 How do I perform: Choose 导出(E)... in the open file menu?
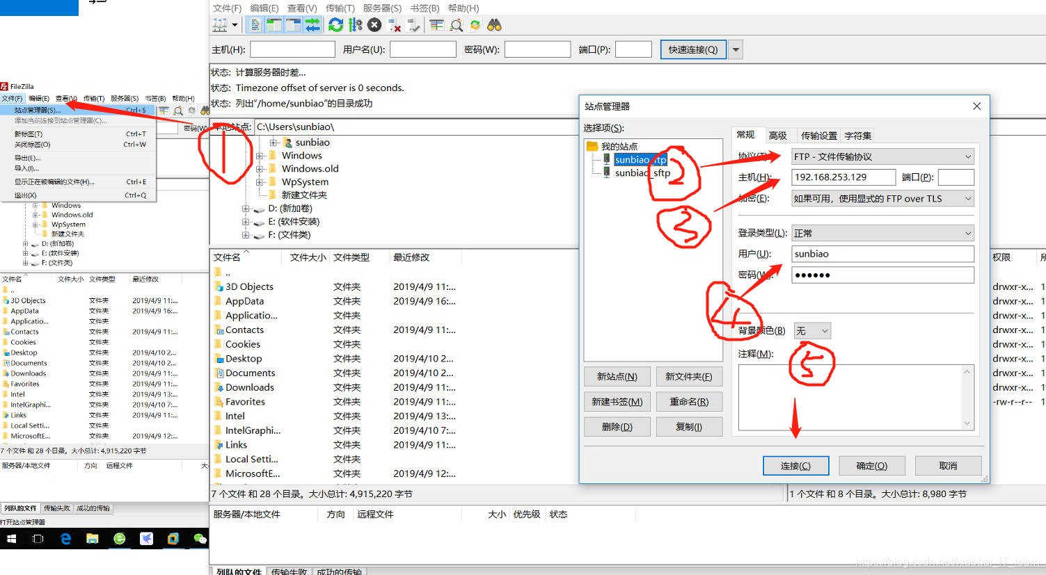point(78,158)
